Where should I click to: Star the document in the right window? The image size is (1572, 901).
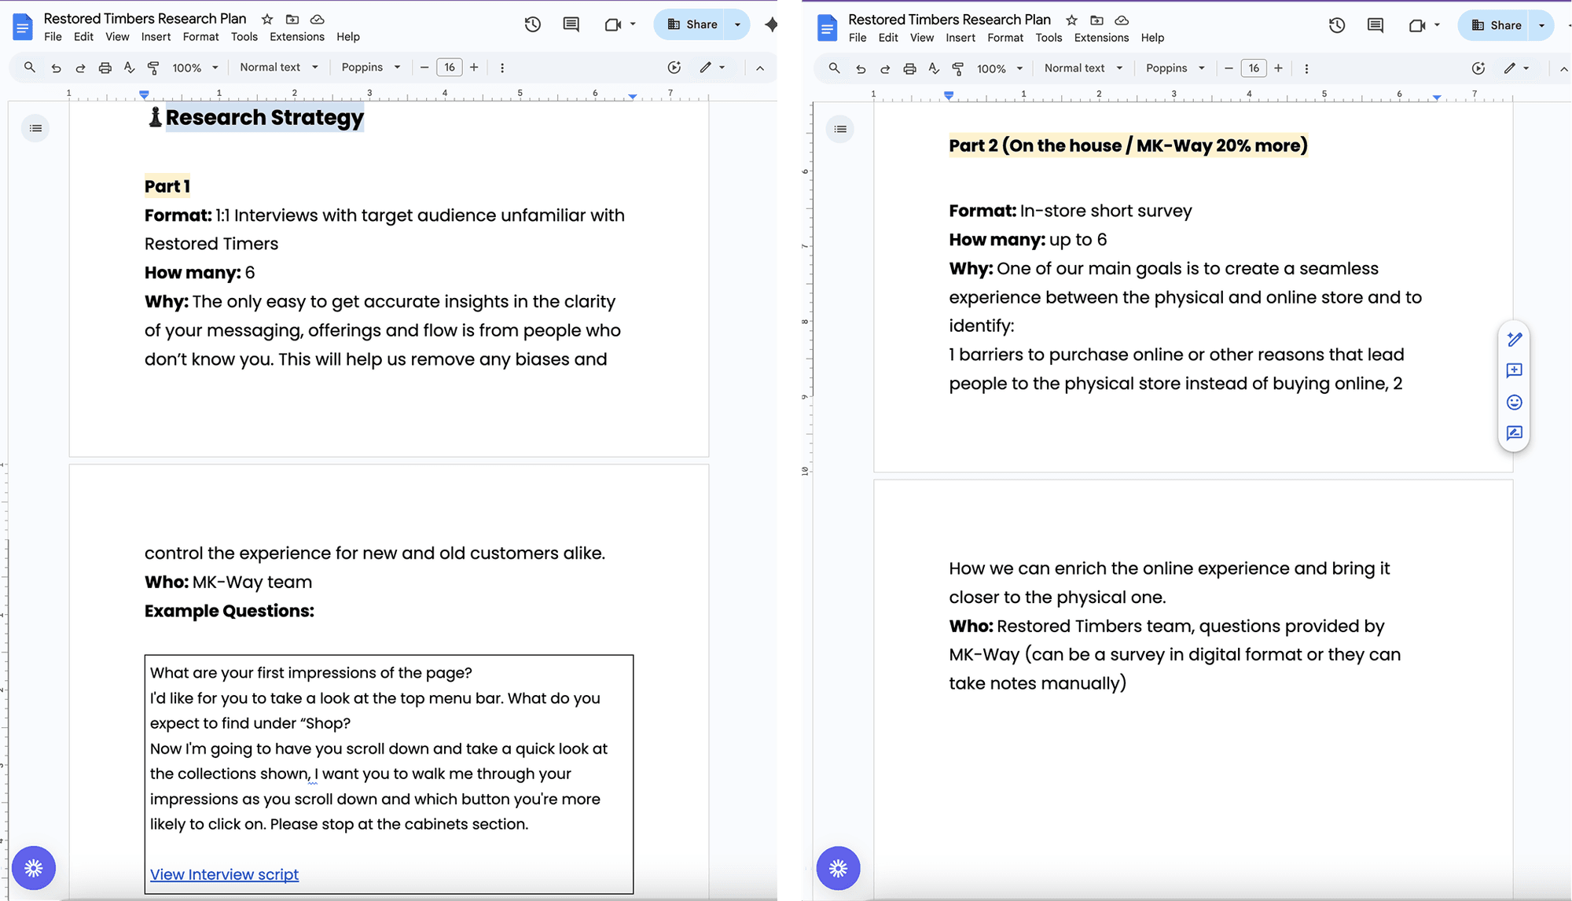1071,20
